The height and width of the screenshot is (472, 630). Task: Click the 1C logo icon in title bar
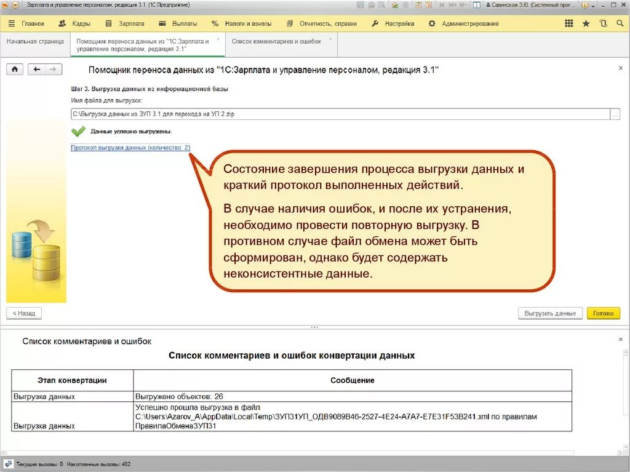pos(5,5)
